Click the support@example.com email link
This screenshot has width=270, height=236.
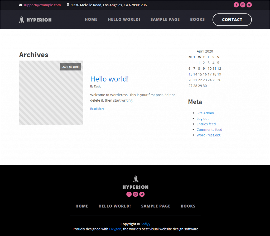tap(42, 5)
